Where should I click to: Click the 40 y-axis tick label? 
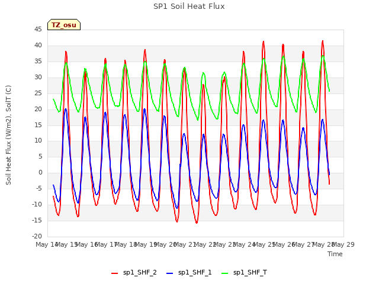[38, 45]
